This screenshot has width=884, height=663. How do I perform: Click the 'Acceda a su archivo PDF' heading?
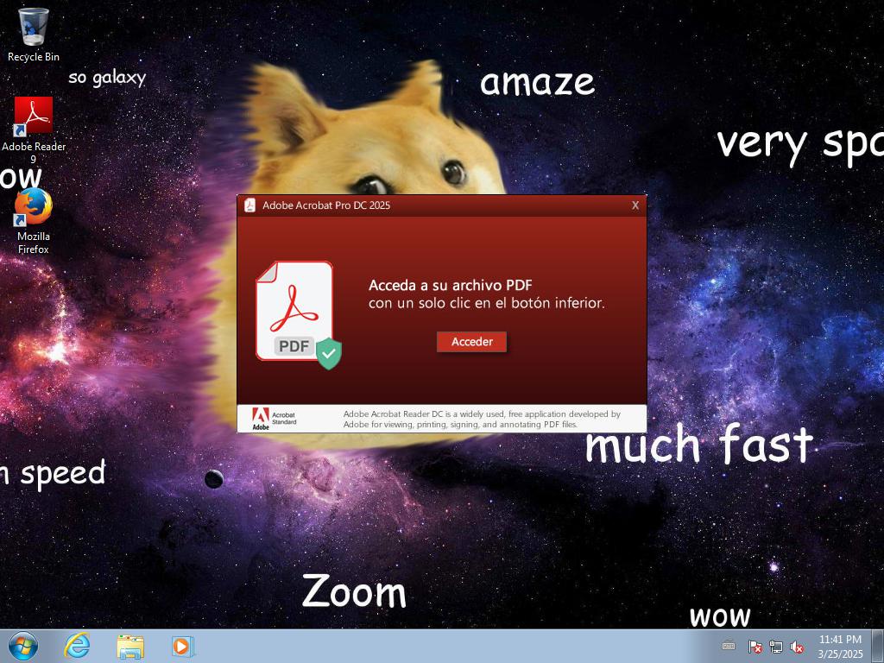(451, 285)
